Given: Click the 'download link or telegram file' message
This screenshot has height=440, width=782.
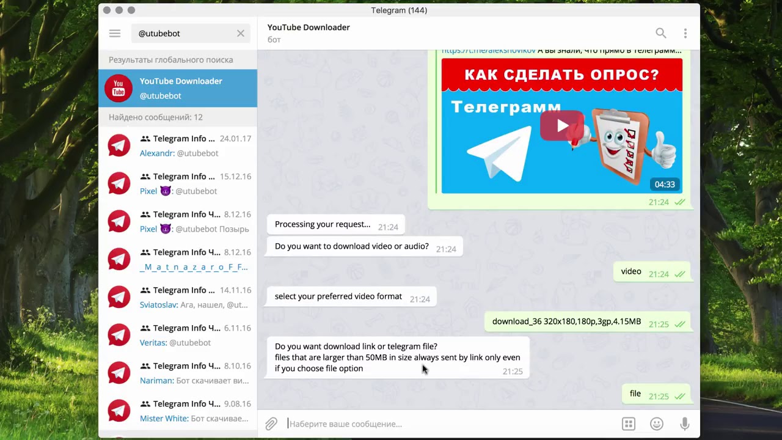Looking at the screenshot, I should point(397,358).
